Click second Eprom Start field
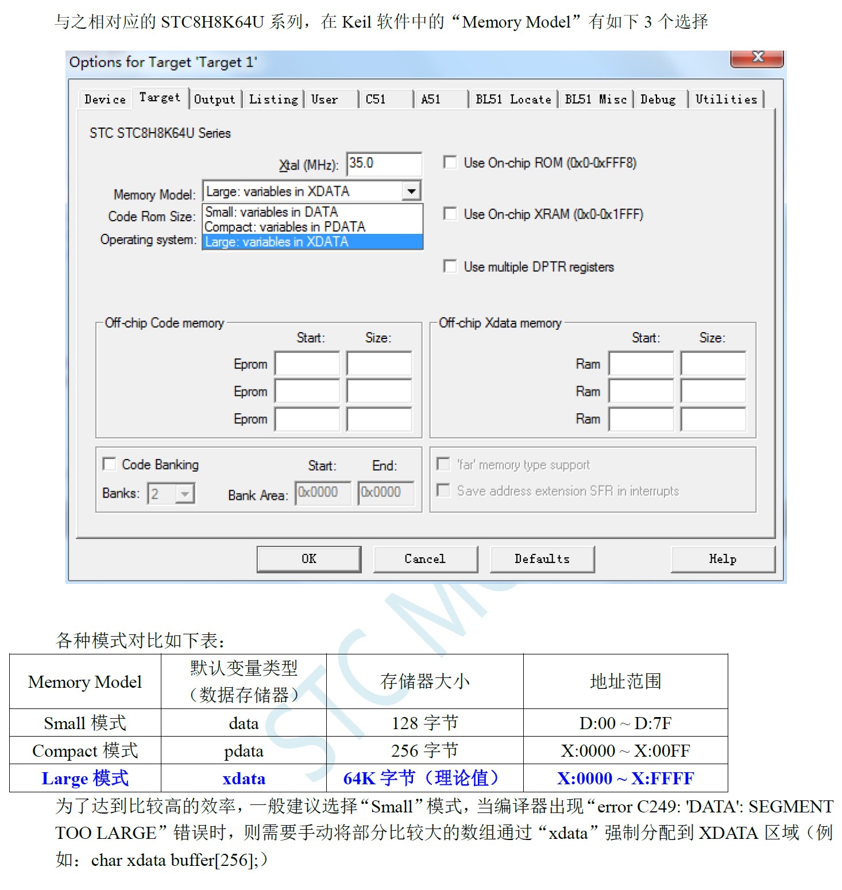Image resolution: width=842 pixels, height=890 pixels. pyautogui.click(x=307, y=391)
